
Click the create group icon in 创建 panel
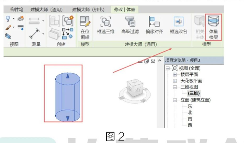(55, 34)
